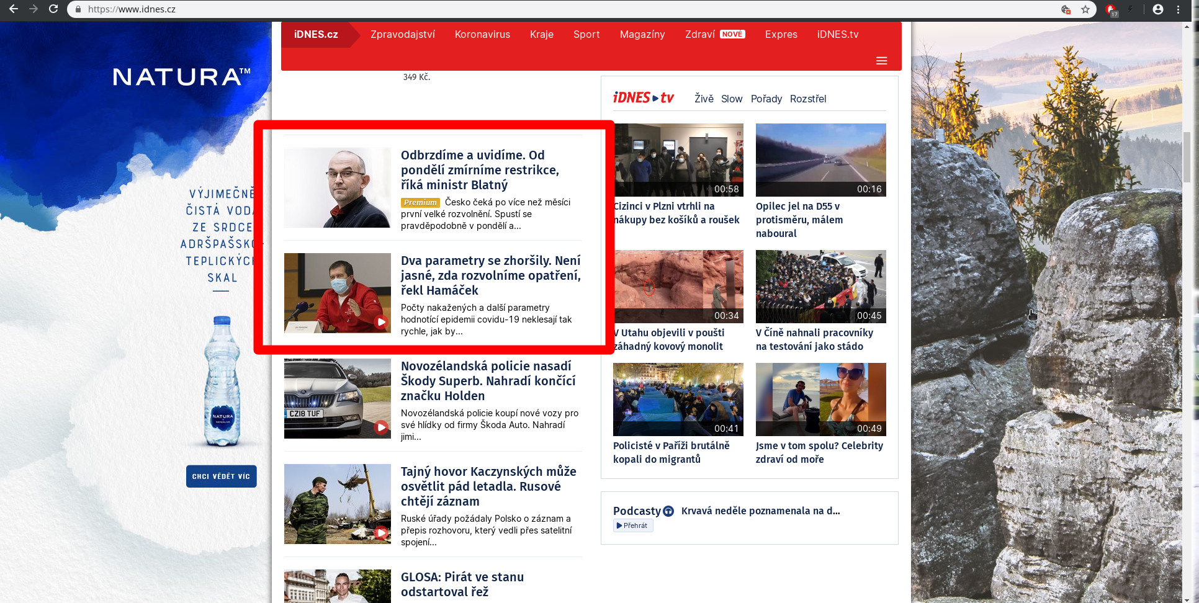Open the Chrome three-dot menu
The height and width of the screenshot is (603, 1199).
(1178, 9)
